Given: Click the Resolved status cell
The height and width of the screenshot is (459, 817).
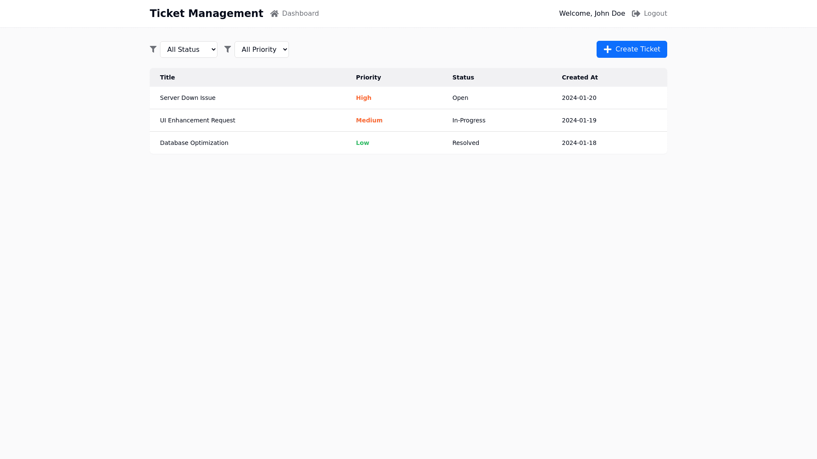Looking at the screenshot, I should click(x=466, y=143).
